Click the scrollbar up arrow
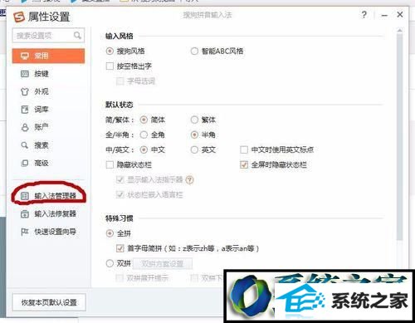The image size is (415, 323). click(399, 30)
